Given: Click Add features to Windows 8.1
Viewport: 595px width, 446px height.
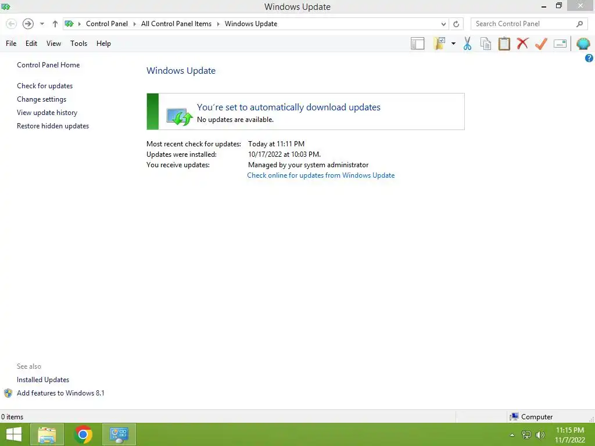Looking at the screenshot, I should pyautogui.click(x=60, y=393).
